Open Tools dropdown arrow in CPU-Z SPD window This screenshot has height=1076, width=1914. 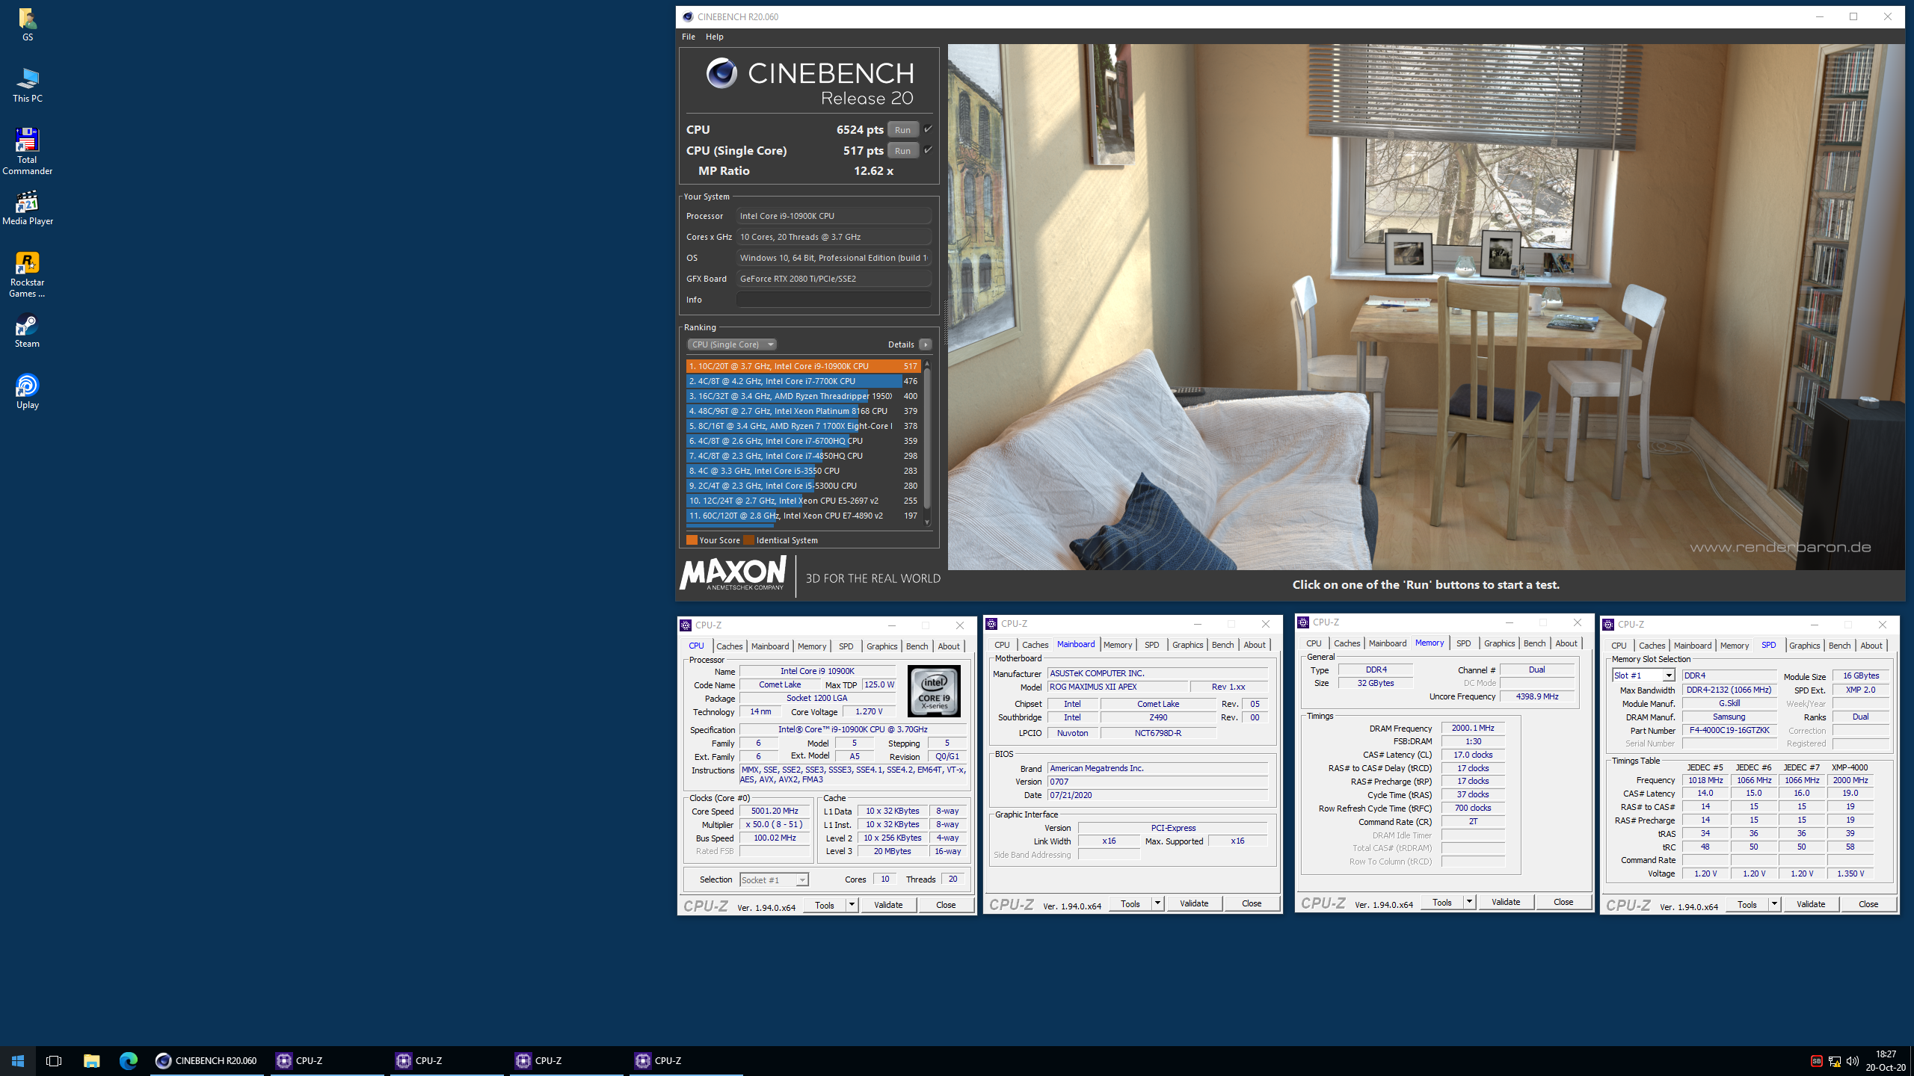(x=1774, y=904)
